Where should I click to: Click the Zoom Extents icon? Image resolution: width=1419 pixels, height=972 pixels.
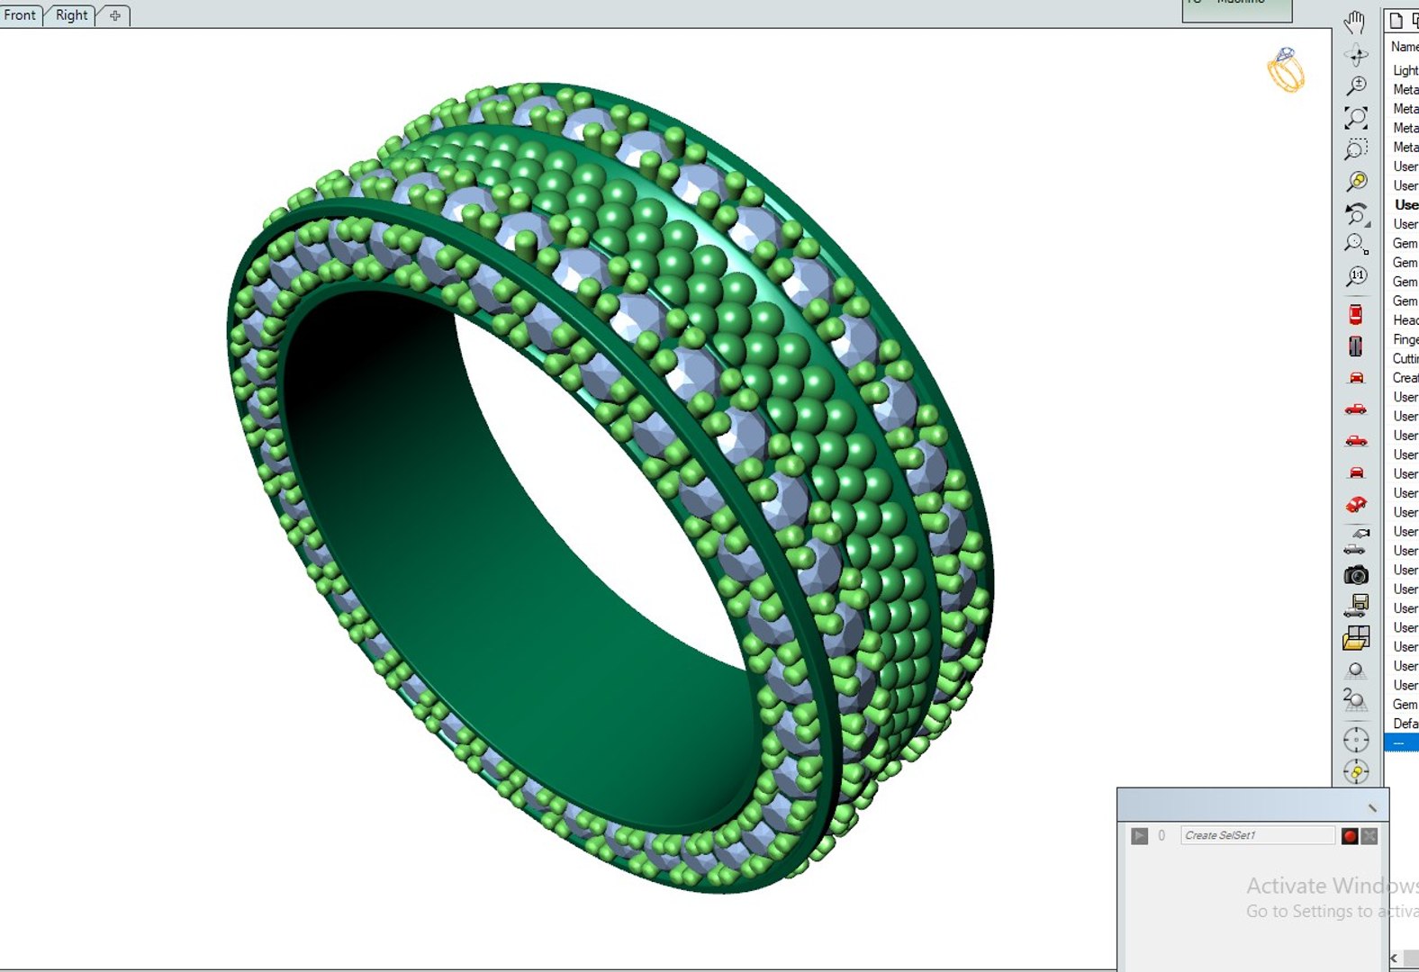[x=1356, y=117]
